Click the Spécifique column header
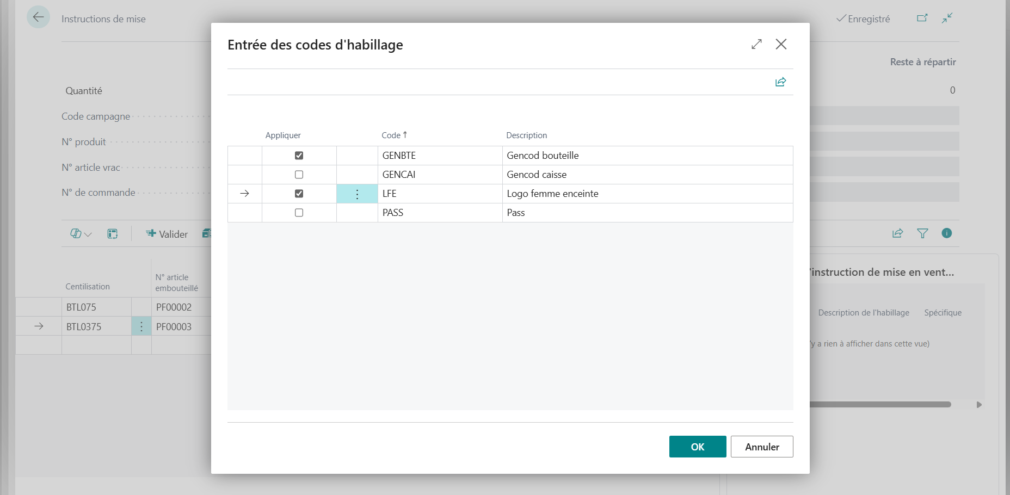This screenshot has height=495, width=1010. tap(943, 313)
